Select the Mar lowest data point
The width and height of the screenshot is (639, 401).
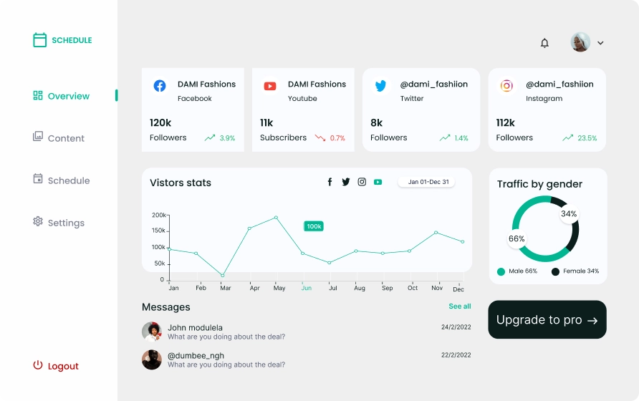click(223, 276)
